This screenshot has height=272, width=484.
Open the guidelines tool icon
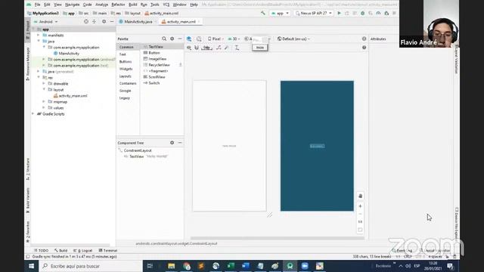[237, 48]
